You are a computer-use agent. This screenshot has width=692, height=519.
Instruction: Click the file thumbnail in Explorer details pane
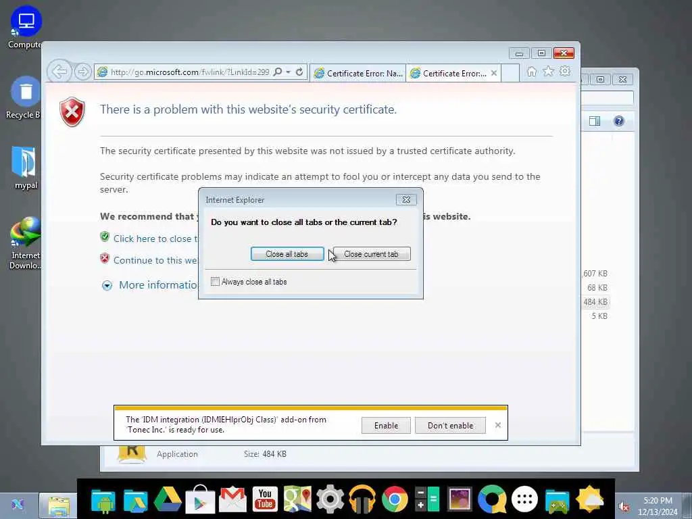pos(132,453)
